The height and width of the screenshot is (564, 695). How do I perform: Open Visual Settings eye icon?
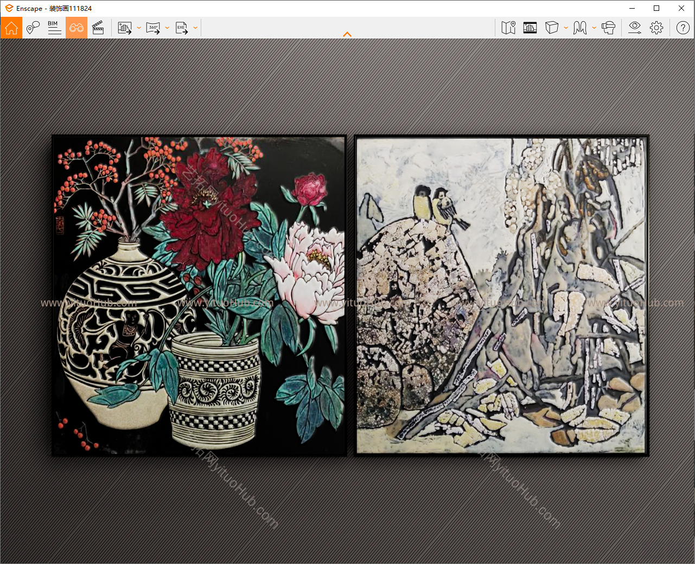[x=635, y=28]
